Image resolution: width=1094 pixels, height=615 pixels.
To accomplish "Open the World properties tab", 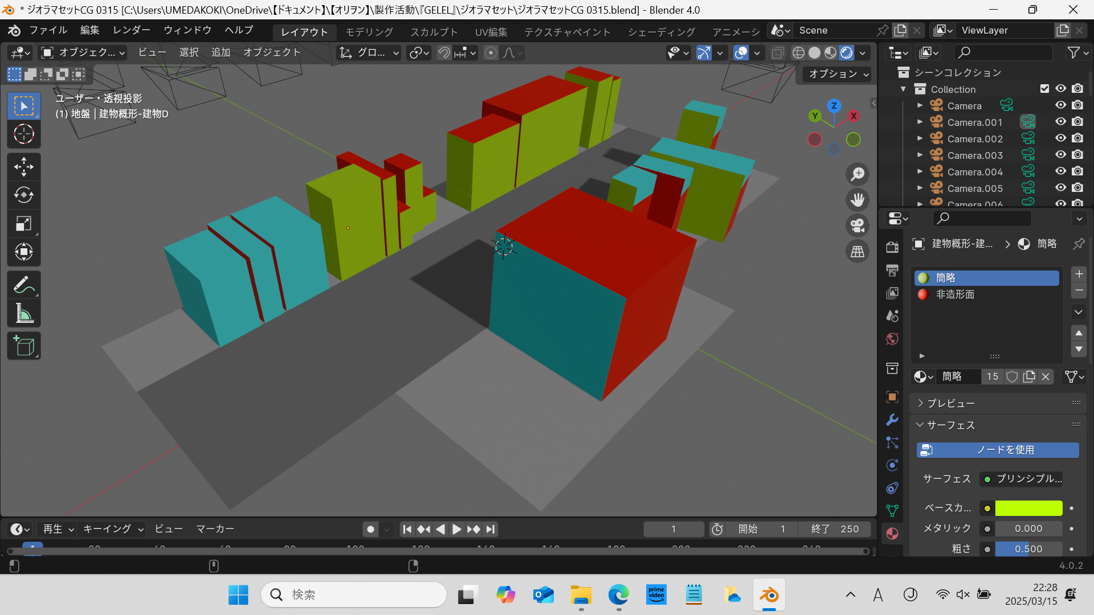I will coord(892,339).
